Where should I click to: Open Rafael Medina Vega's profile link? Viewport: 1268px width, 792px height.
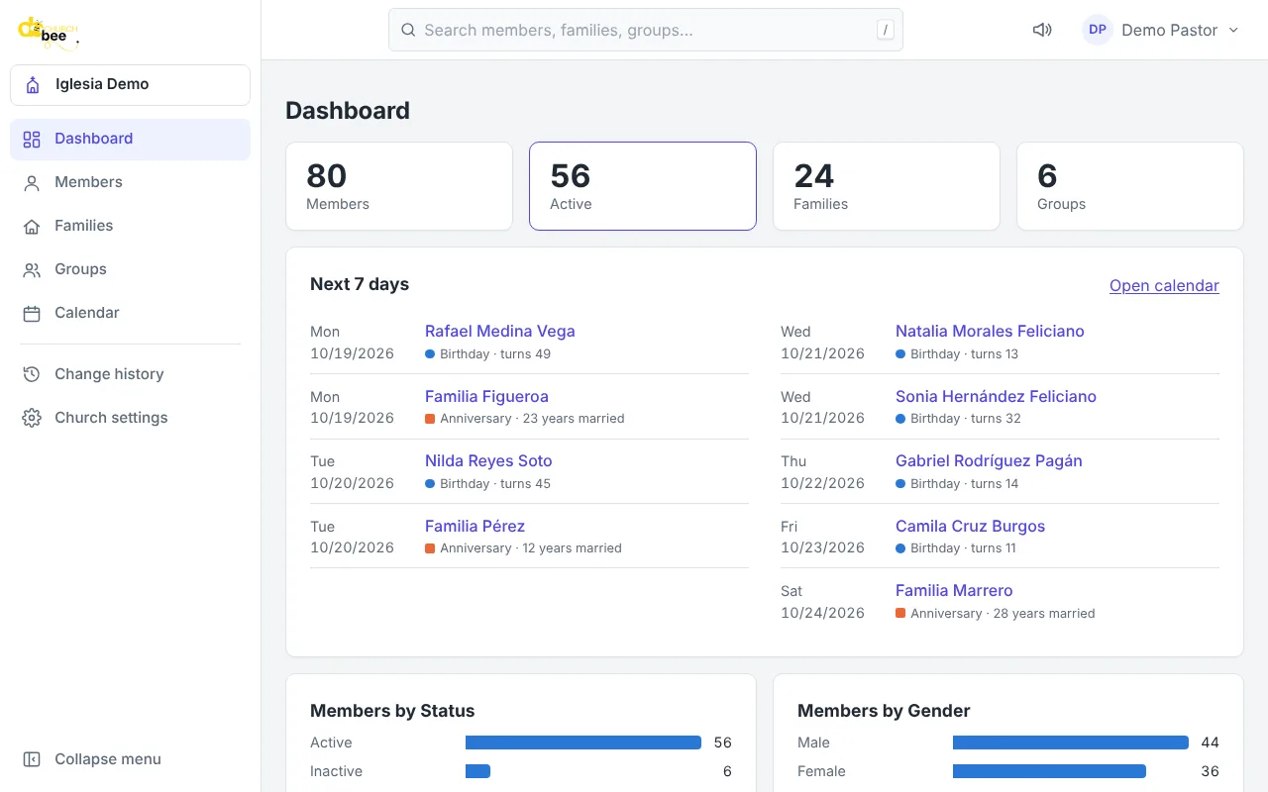tap(499, 331)
